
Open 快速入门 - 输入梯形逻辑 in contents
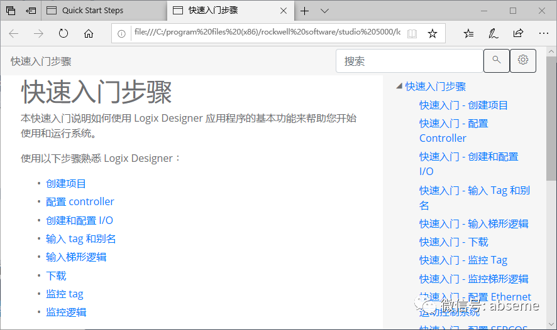(473, 224)
